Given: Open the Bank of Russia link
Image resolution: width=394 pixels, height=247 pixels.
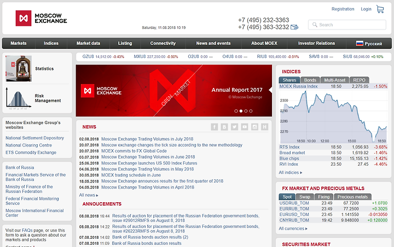Looking at the screenshot, I should tap(20, 167).
